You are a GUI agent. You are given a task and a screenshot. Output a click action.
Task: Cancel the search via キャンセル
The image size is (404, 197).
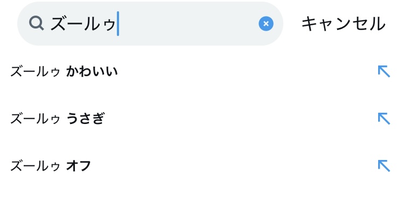344,24
